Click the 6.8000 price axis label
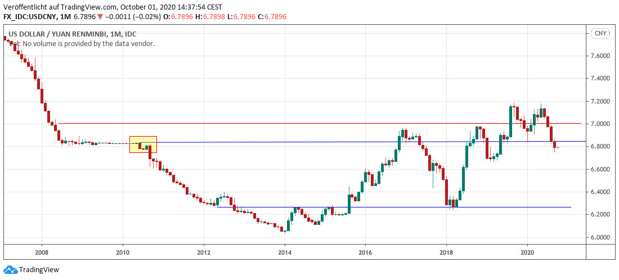Image resolution: width=619 pixels, height=280 pixels. (x=600, y=146)
